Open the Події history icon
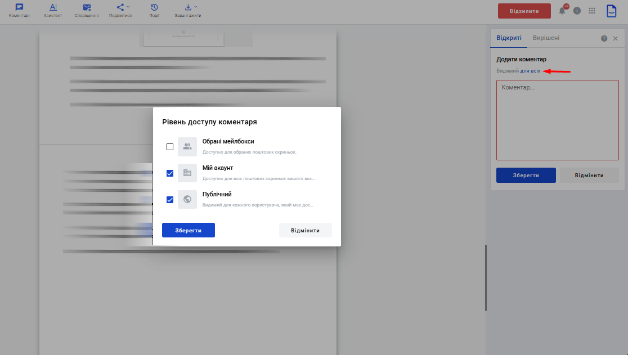628x355 pixels. (154, 7)
